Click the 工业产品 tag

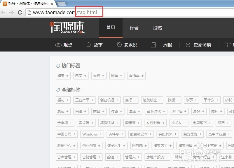[84, 100]
